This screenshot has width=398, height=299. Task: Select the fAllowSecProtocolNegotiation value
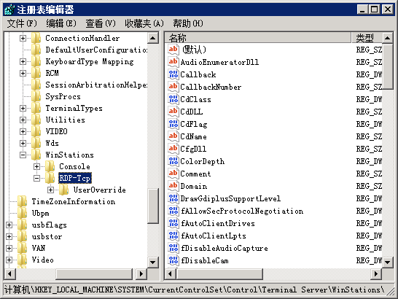point(242,211)
